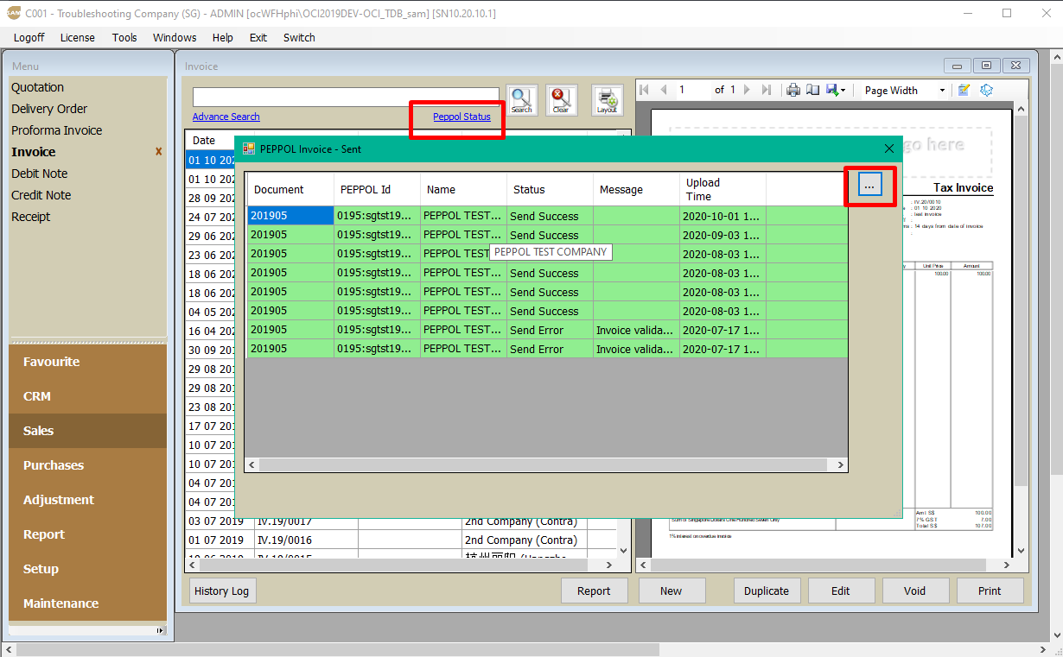Open the Adjustment module section
Screen dimensions: 1063x657
[87, 500]
